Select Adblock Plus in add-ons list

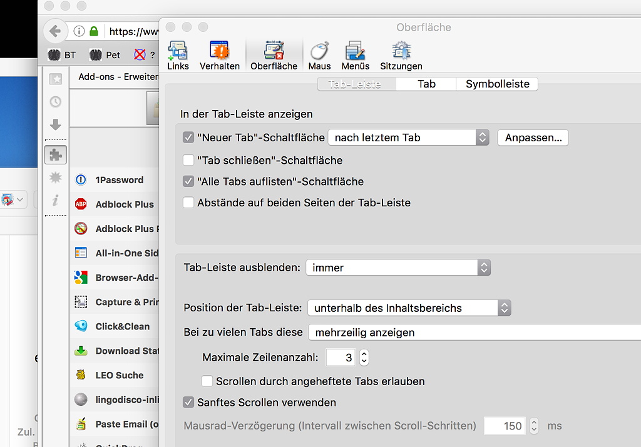pyautogui.click(x=124, y=204)
